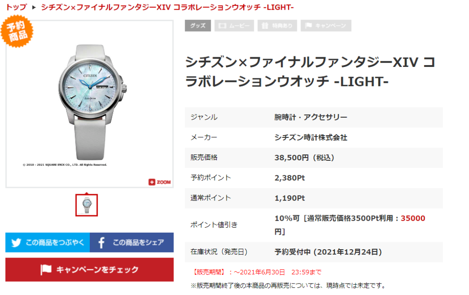Click the flag icon in キャンペーン tag
469x295 pixels.
[x=308, y=26]
